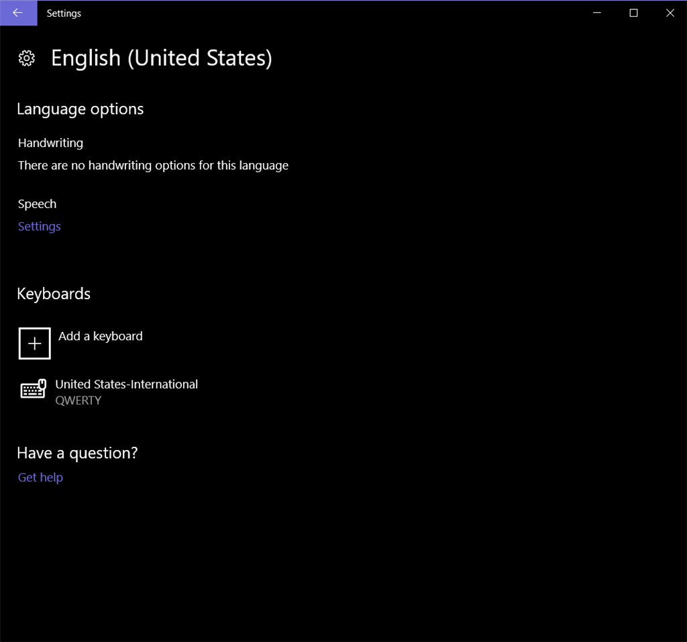The image size is (687, 642).
Task: Click the Have a question? heading
Action: point(77,453)
